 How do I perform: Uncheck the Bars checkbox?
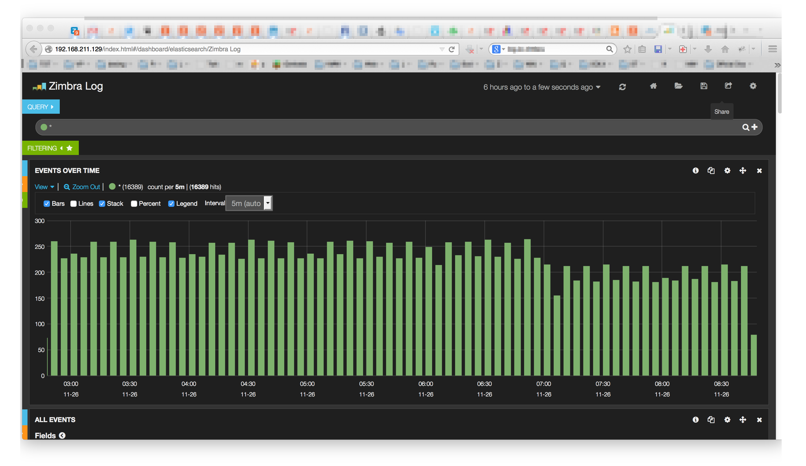click(47, 204)
